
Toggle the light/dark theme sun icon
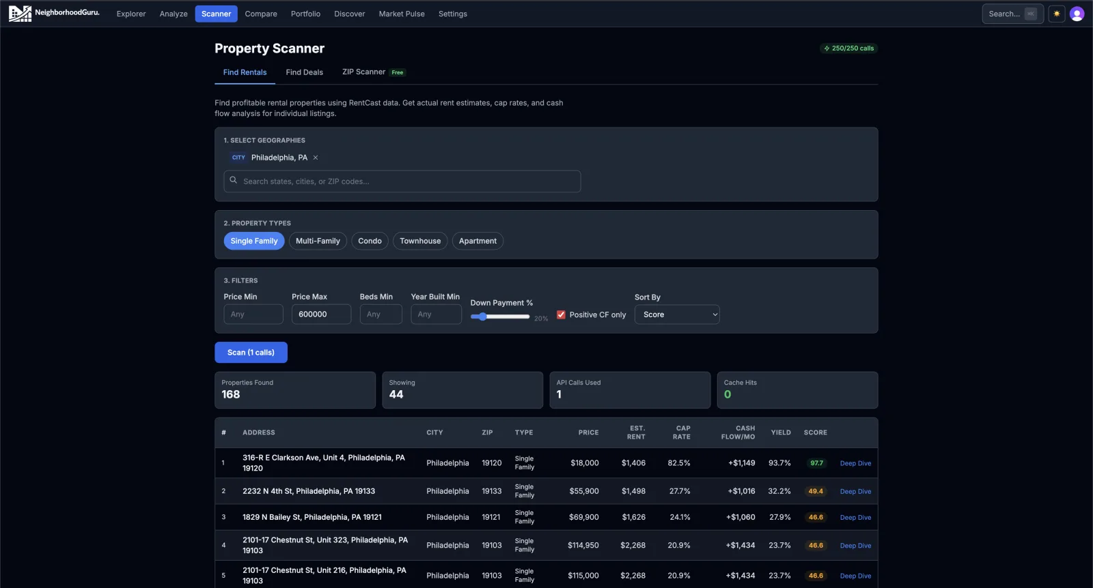(1057, 14)
